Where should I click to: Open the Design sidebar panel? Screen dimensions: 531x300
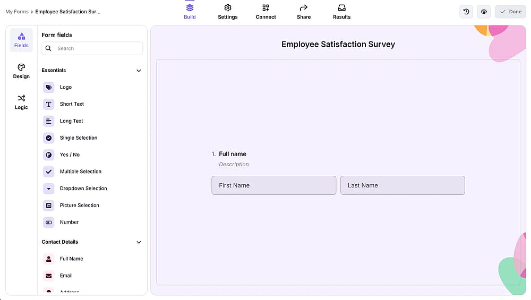[21, 71]
